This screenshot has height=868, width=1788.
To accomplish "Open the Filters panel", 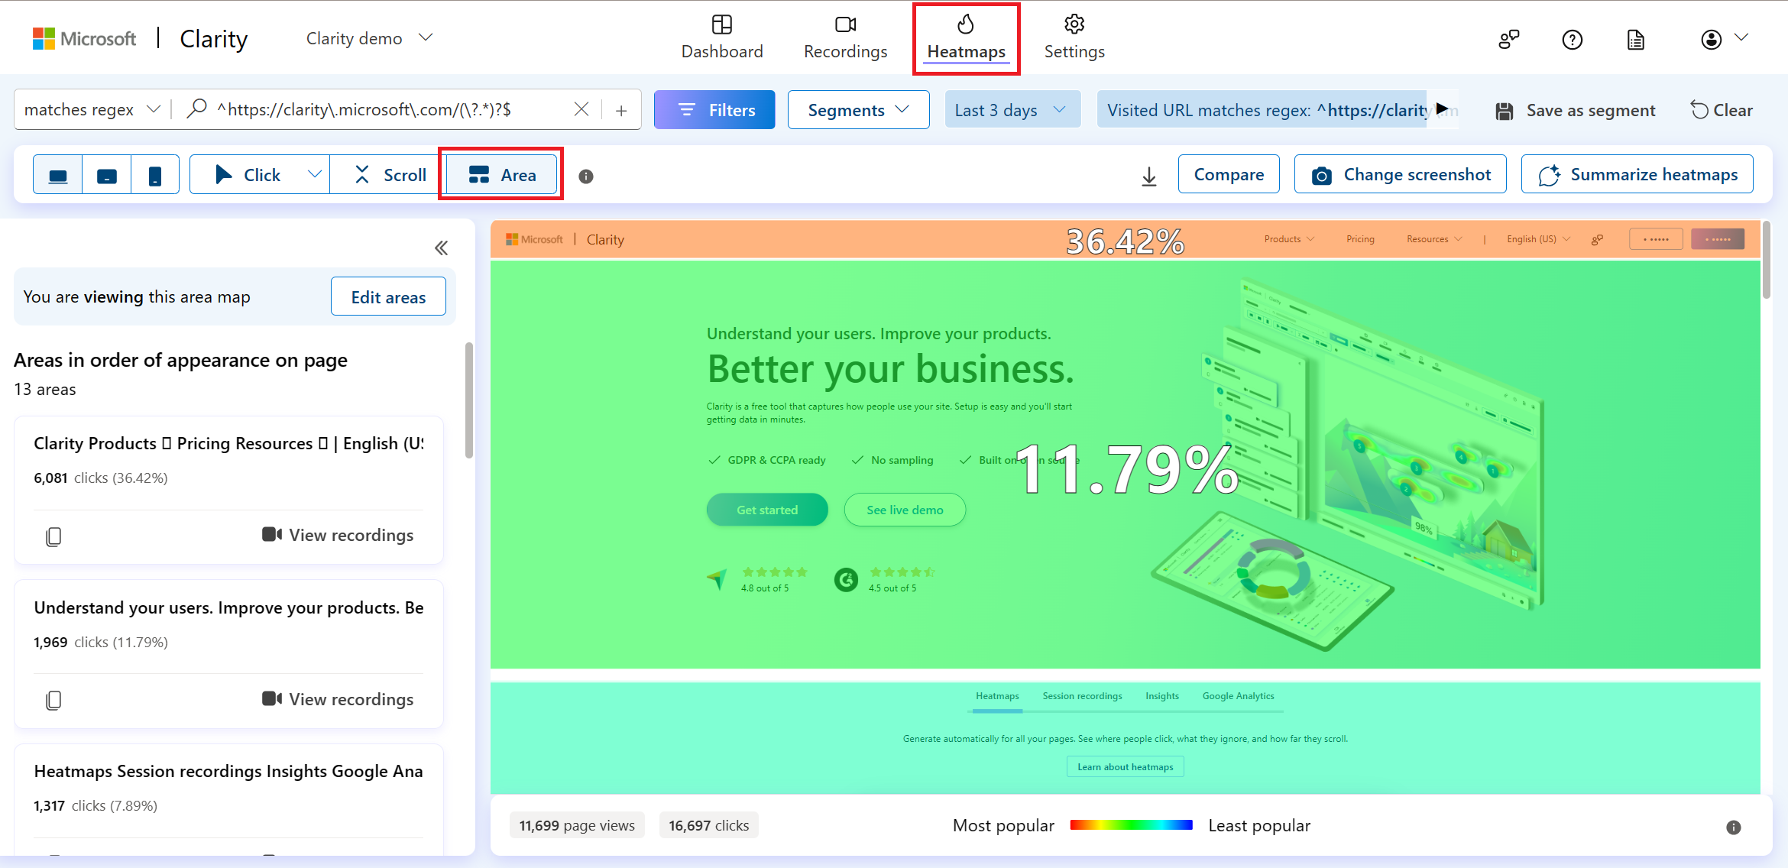I will 714,110.
